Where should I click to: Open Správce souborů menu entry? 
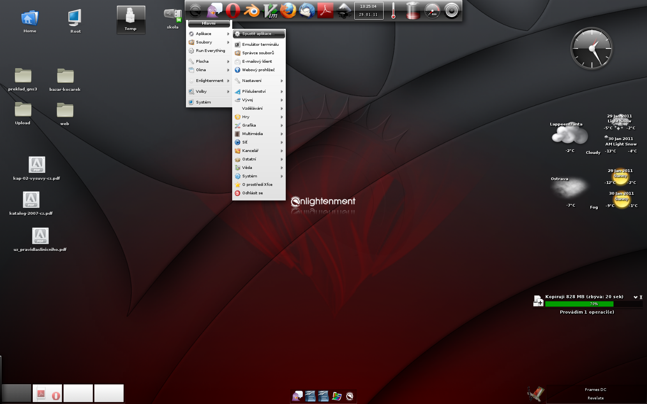pos(259,53)
